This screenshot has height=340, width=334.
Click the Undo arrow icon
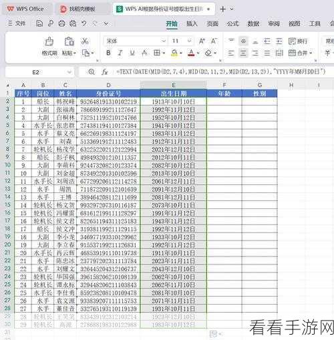point(84,23)
